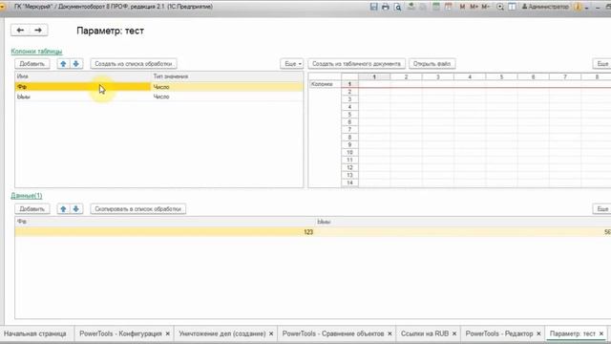Switch to Начальная страница tab
The width and height of the screenshot is (611, 344).
35,333
